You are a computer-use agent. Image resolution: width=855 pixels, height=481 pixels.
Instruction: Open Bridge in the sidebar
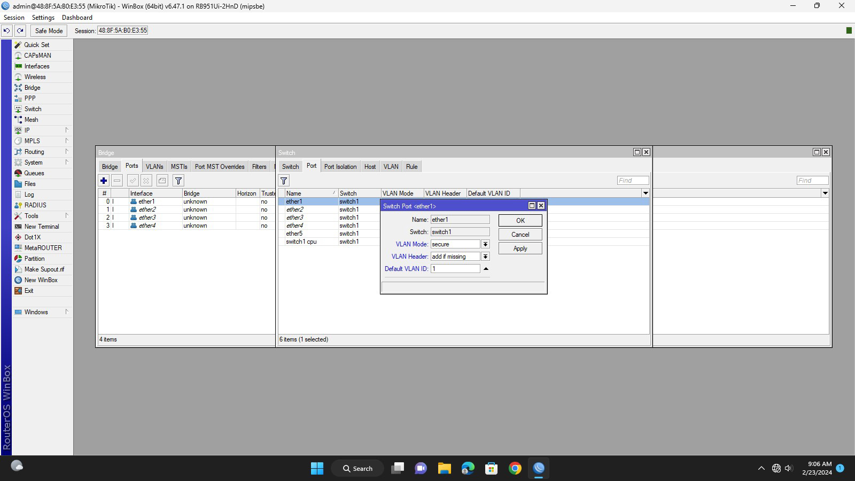coord(32,88)
